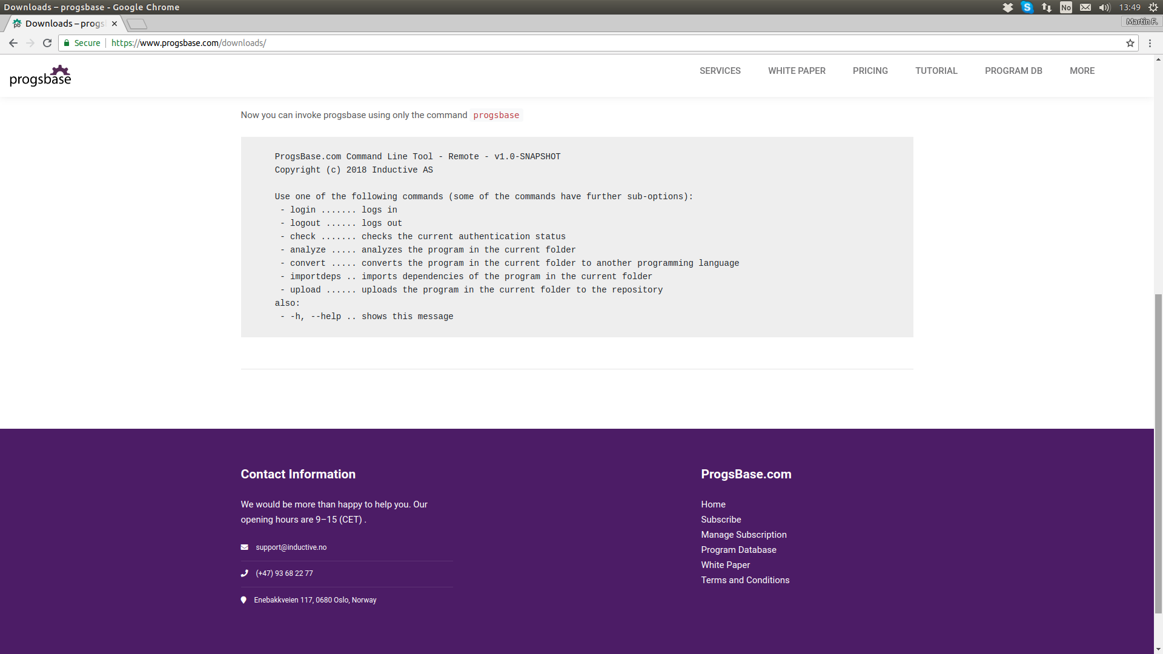
Task: Bookmark this page with the star icon
Action: [x=1130, y=43]
